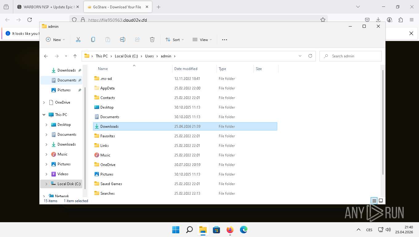Image resolution: width=419 pixels, height=237 pixels.
Task: Click This PC breadcrumb segment
Action: pyautogui.click(x=102, y=56)
